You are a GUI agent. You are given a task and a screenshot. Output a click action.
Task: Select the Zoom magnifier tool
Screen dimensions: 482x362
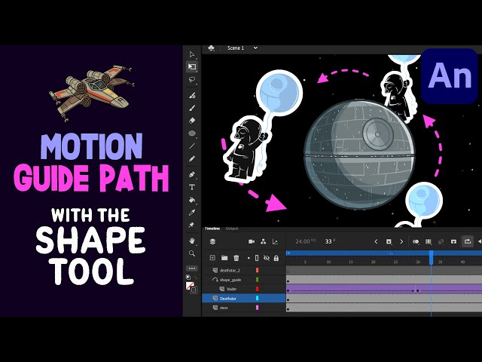(192, 253)
